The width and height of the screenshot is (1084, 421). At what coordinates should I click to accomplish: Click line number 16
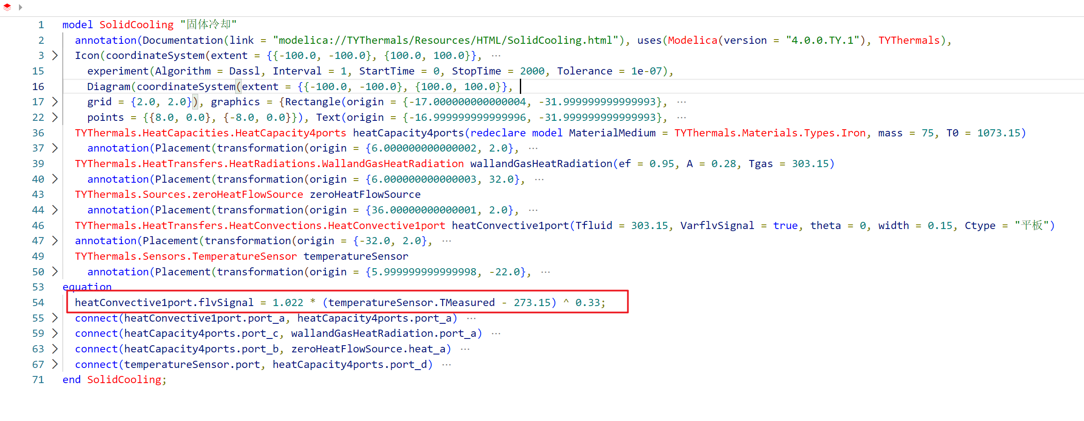(38, 86)
